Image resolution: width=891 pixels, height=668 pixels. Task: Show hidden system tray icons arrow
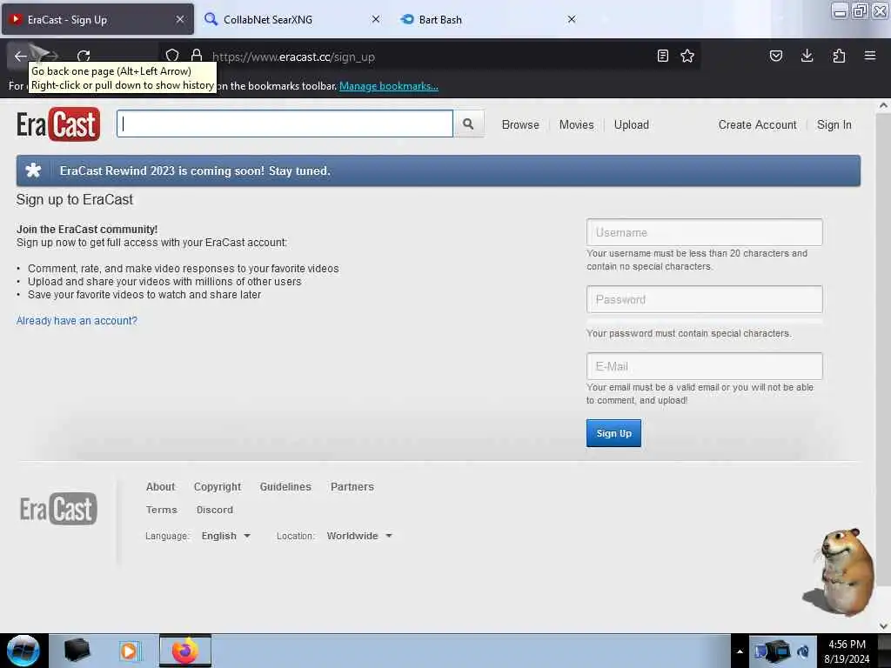click(740, 651)
